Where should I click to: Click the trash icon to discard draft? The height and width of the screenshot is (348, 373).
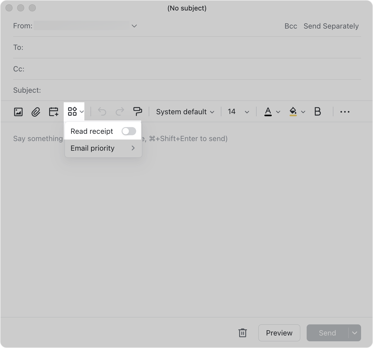[x=243, y=333]
